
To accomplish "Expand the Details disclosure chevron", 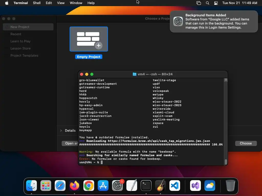I will [x=61, y=130].
